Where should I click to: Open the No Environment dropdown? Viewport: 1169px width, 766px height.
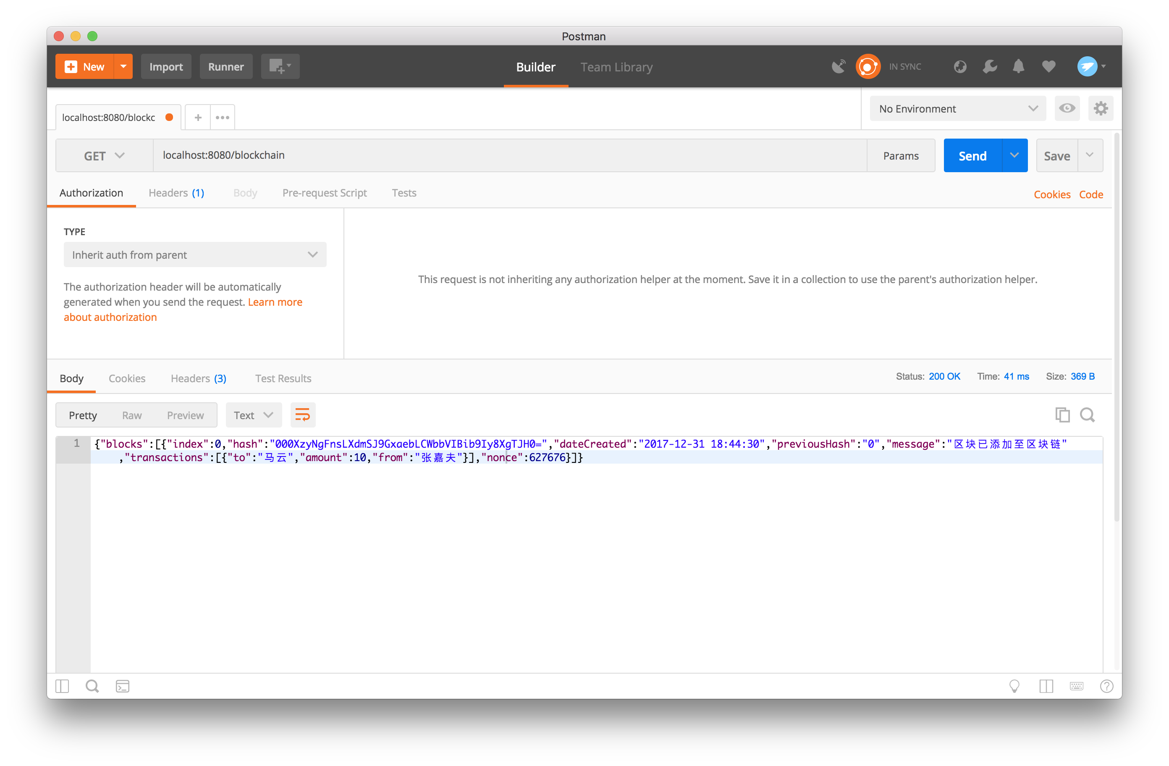958,109
